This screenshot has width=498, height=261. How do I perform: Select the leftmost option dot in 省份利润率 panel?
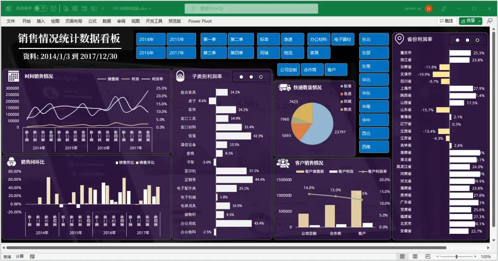click(457, 40)
